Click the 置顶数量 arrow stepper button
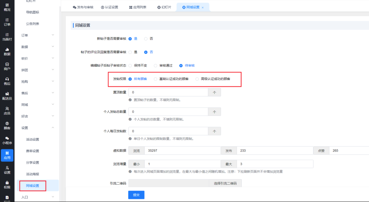Screen dimensions: 369x202 [214, 93]
